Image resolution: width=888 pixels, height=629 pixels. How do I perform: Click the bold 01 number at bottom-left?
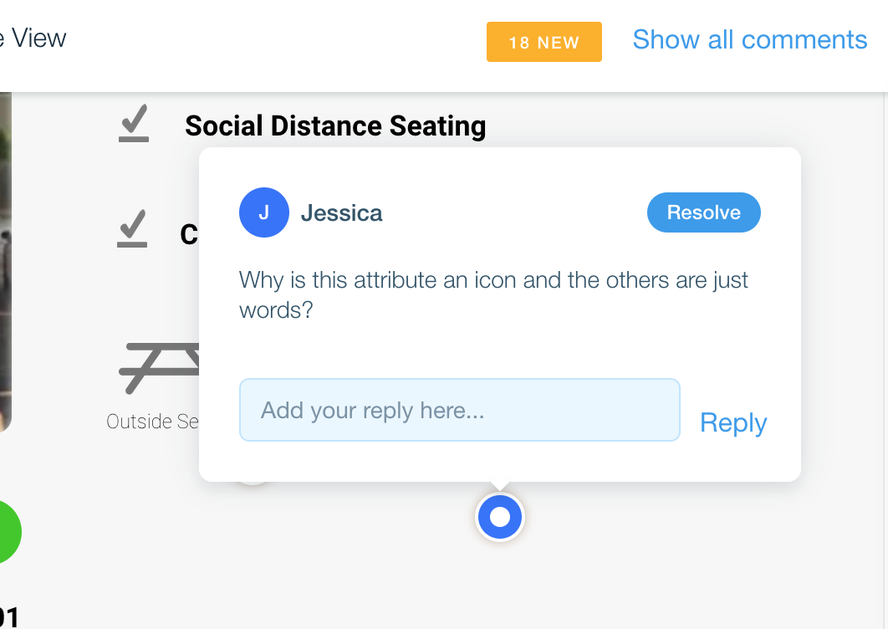tap(9, 617)
